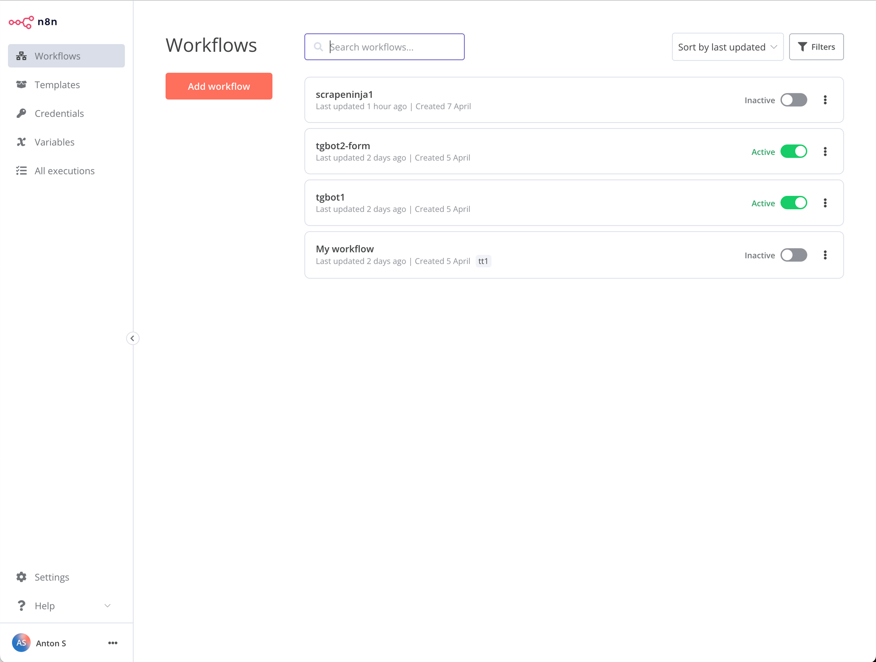
Task: Collapse the left sidebar with the chevron
Action: coord(132,338)
